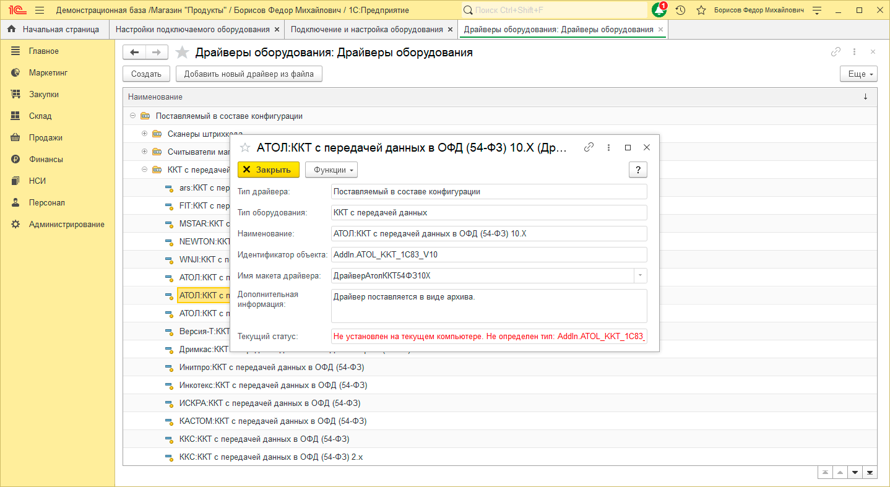Click the 'Идентификатор объекта' field
The image size is (890, 487).
(488, 254)
